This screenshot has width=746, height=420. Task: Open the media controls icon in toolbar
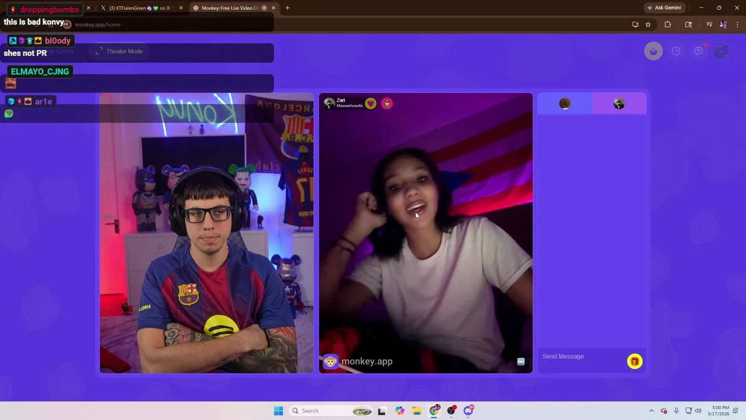[709, 24]
